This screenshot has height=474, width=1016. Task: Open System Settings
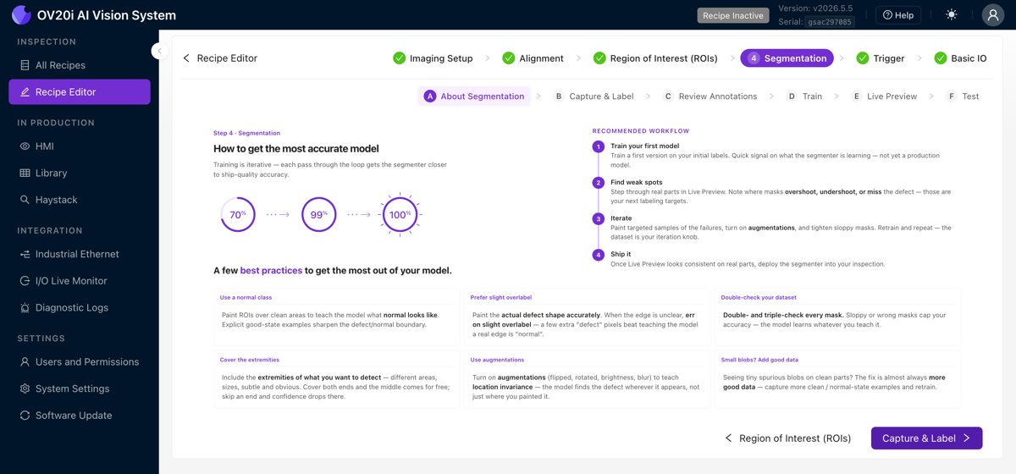[x=80, y=389]
